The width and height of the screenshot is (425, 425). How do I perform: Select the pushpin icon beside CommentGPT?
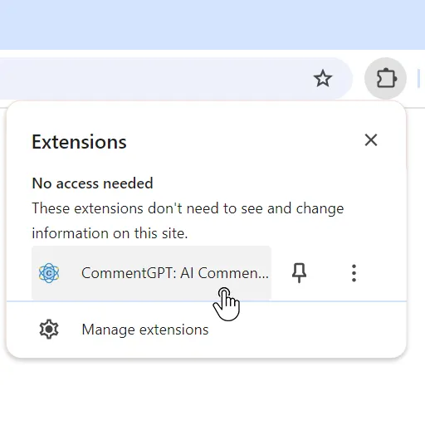(299, 273)
